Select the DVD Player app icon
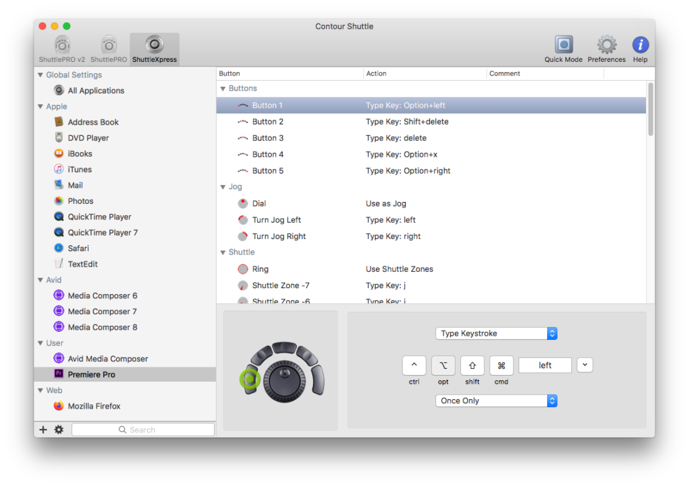The image size is (689, 486). click(59, 137)
